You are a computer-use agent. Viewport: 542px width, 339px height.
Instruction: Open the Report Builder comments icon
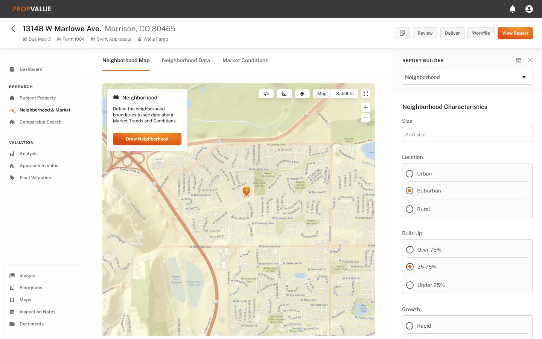click(x=519, y=60)
